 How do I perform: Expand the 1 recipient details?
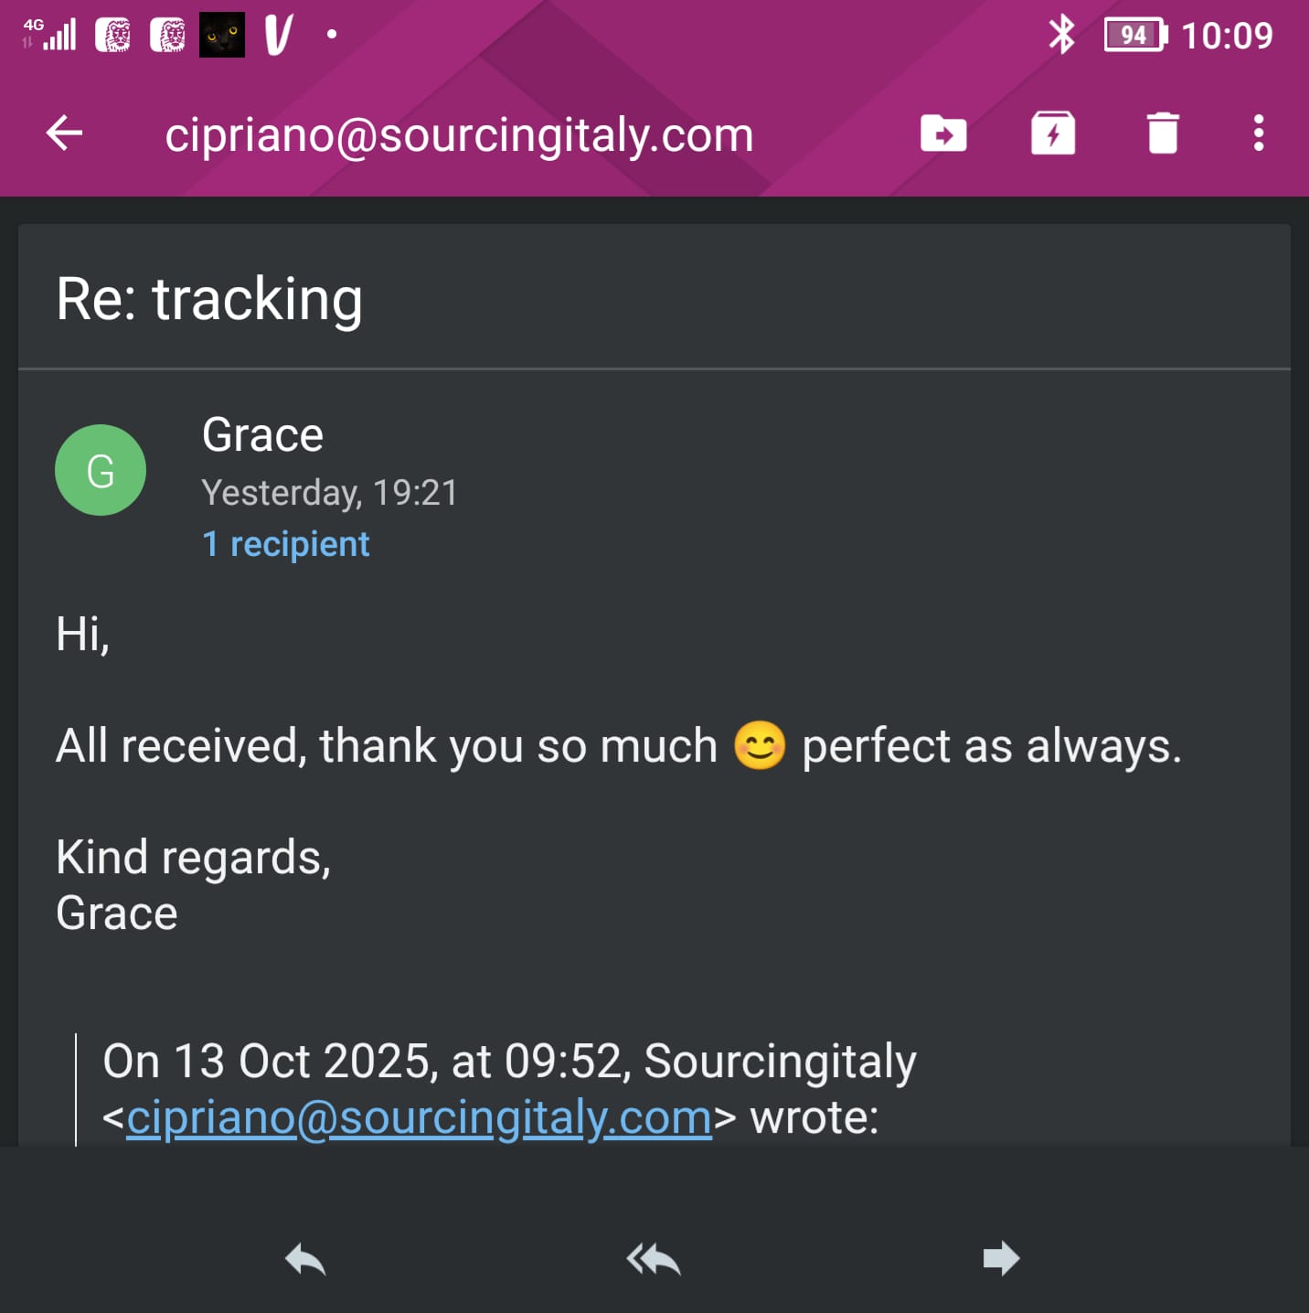pyautogui.click(x=286, y=544)
